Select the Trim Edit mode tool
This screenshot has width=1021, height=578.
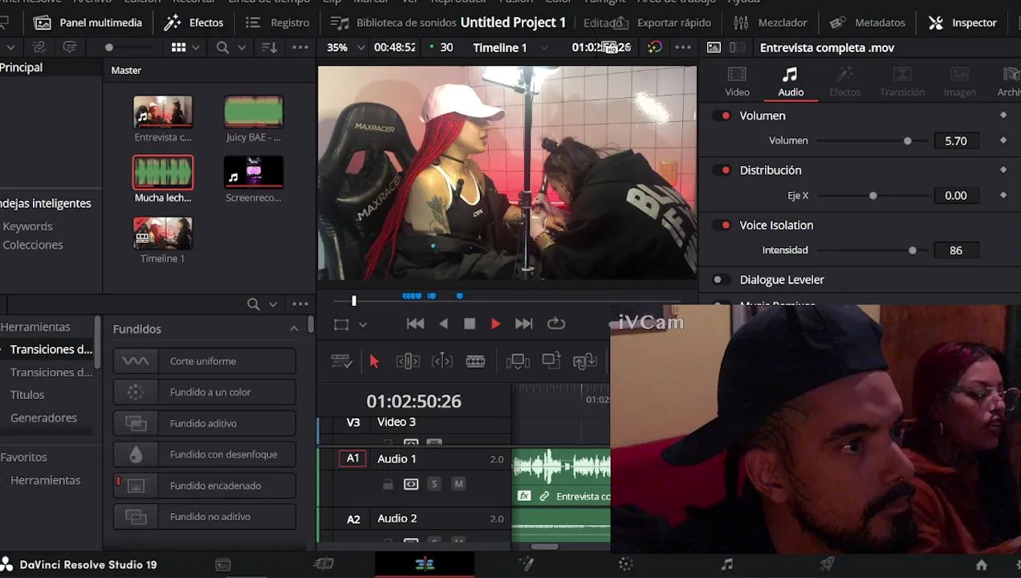[408, 361]
